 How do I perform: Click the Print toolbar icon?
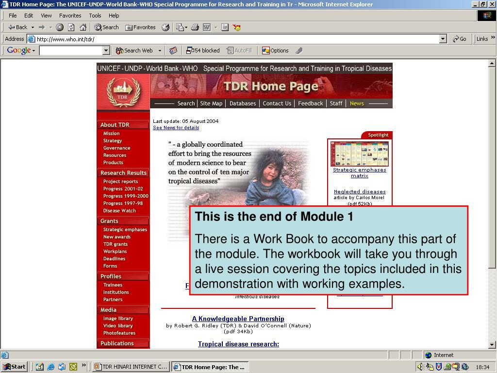195,28
